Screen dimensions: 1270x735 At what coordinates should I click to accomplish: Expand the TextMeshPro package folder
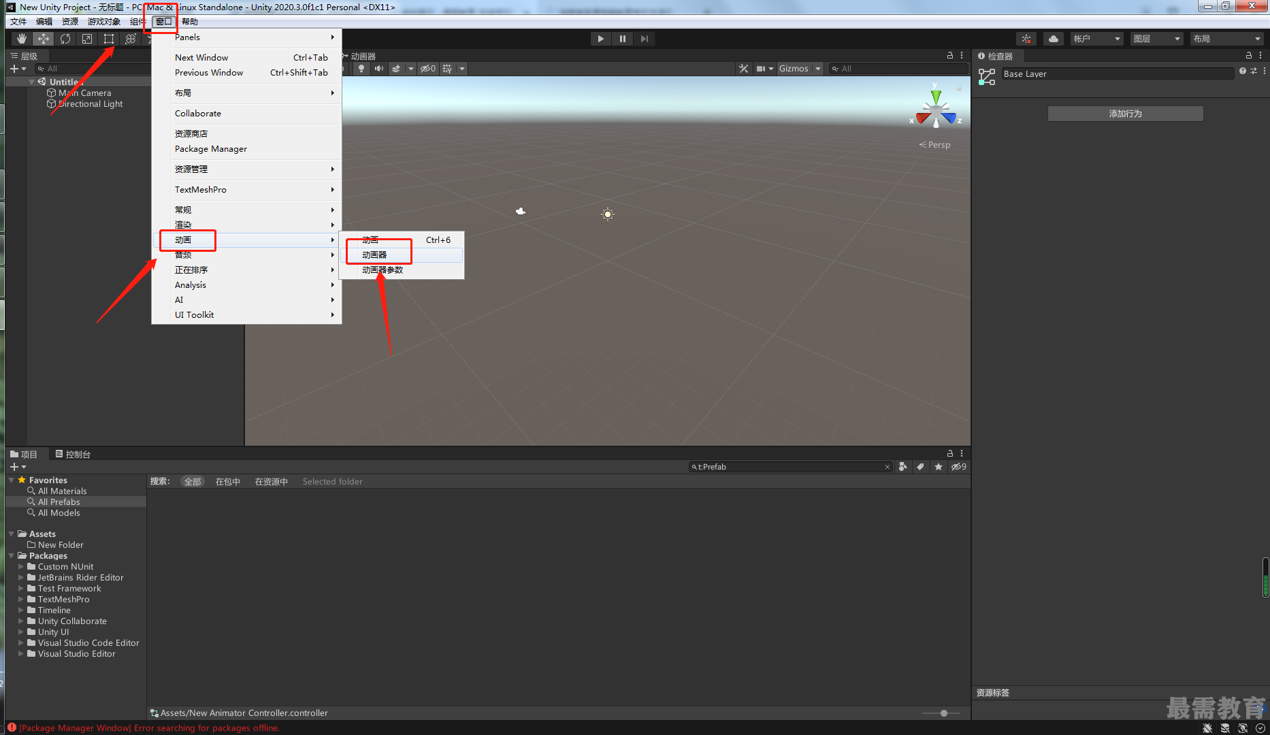[x=21, y=600]
